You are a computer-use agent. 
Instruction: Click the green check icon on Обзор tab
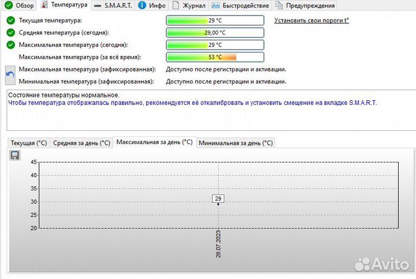[x=9, y=5]
